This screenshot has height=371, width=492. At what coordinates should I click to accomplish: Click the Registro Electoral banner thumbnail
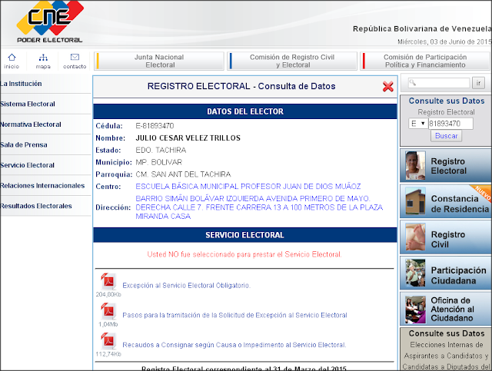point(415,166)
